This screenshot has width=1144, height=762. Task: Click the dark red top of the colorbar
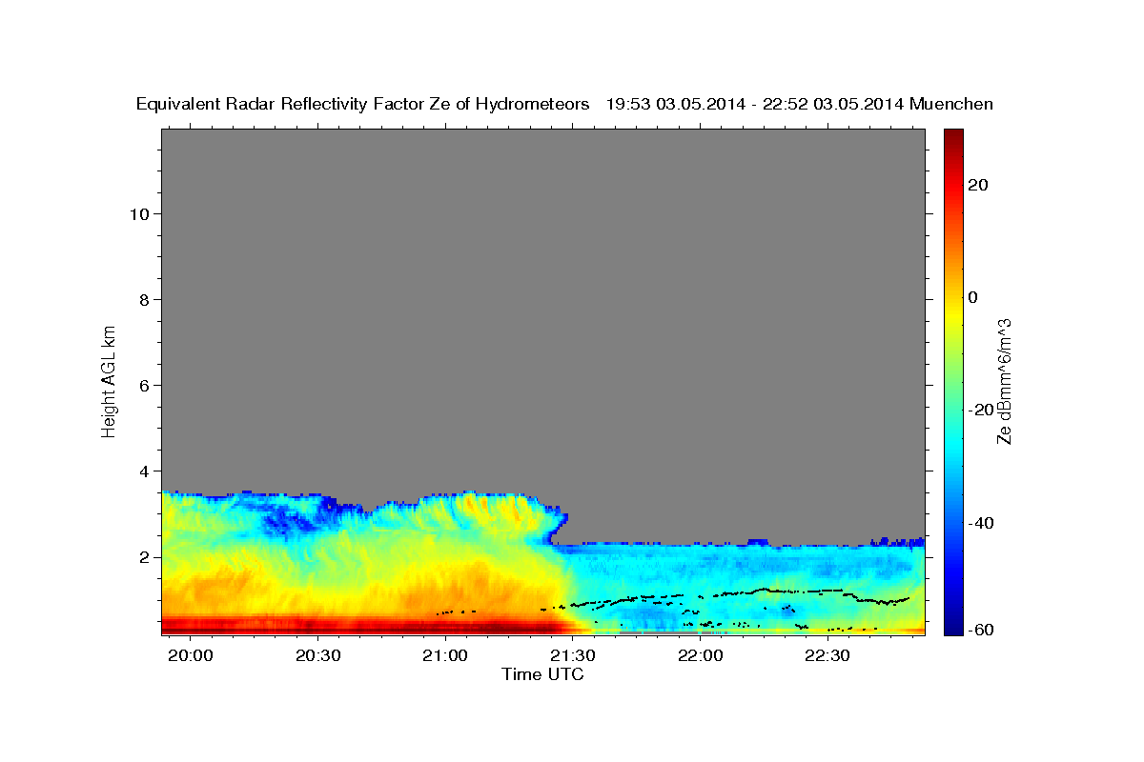click(x=952, y=136)
